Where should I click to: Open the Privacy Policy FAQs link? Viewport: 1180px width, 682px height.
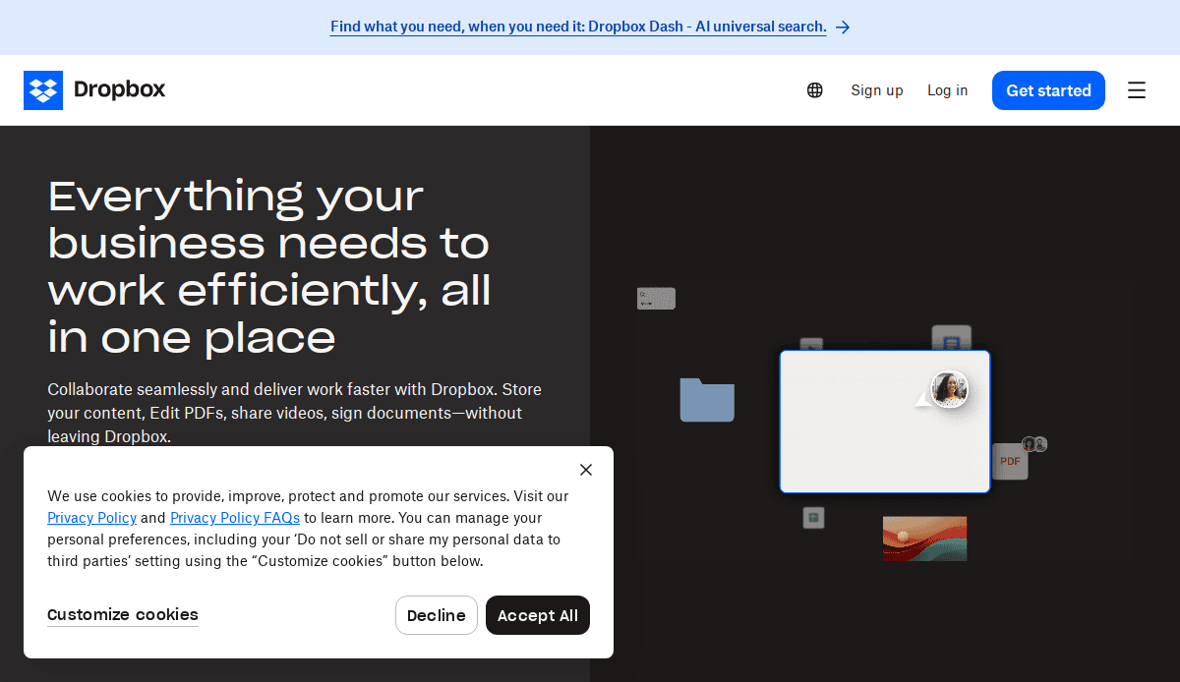pos(235,518)
